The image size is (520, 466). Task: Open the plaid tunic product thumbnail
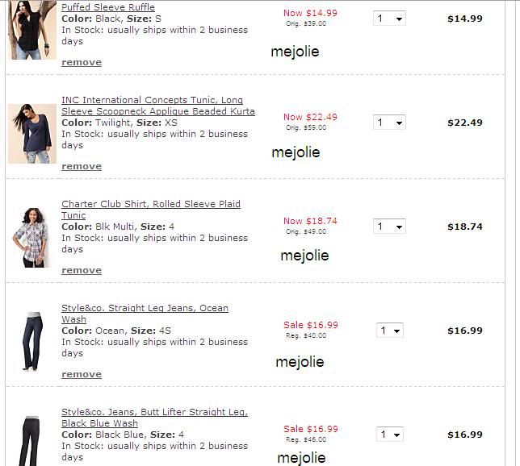click(32, 237)
